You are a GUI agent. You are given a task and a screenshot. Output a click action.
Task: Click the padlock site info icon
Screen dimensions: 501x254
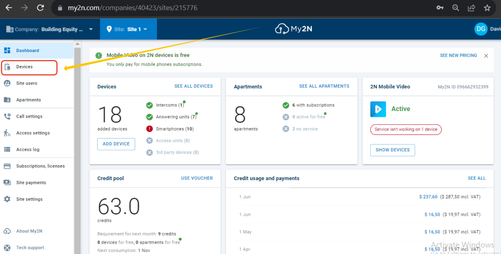60,8
